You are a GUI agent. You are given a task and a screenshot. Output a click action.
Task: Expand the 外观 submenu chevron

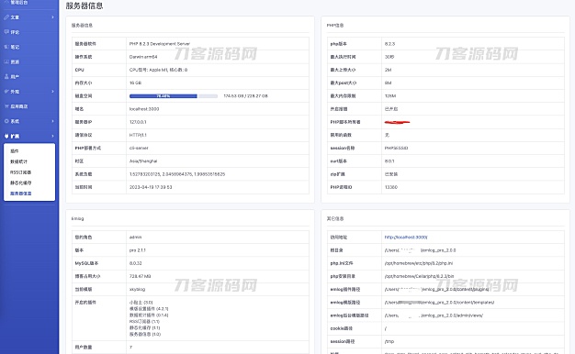pyautogui.click(x=52, y=92)
